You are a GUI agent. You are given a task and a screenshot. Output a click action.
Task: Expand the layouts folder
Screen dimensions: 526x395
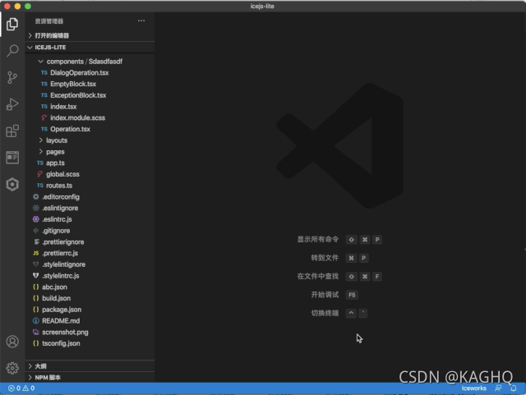[90, 140]
